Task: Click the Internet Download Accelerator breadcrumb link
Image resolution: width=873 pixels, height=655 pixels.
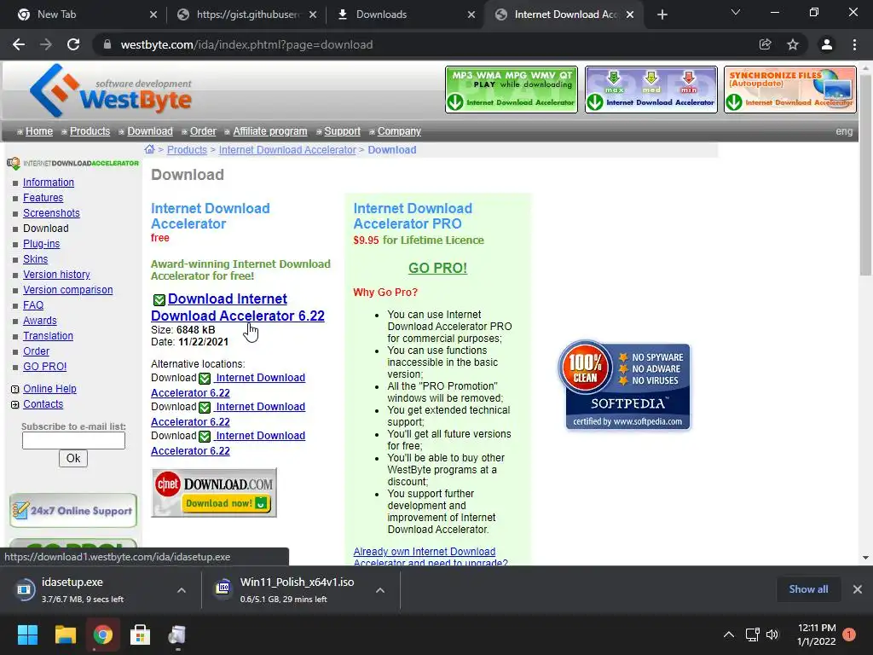Action: pyautogui.click(x=287, y=149)
